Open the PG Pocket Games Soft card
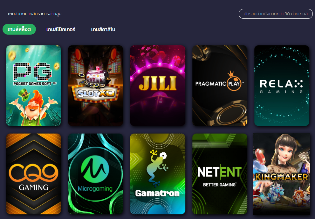The width and height of the screenshot is (315, 219). coord(34,86)
